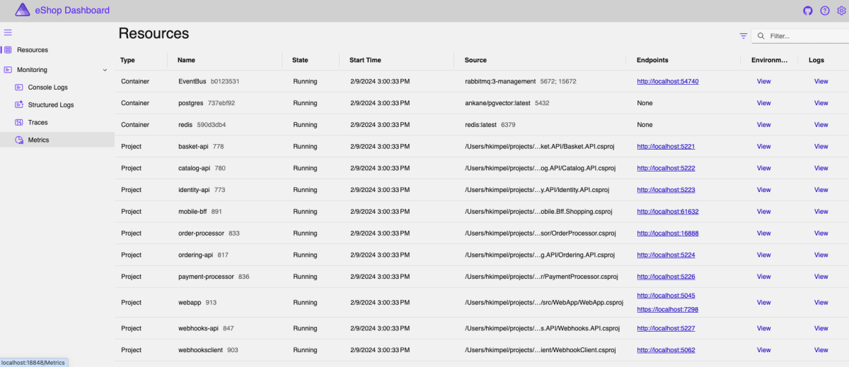Viewport: 849px width, 367px height.
Task: Open the GitHub icon in header
Action: pos(808,11)
